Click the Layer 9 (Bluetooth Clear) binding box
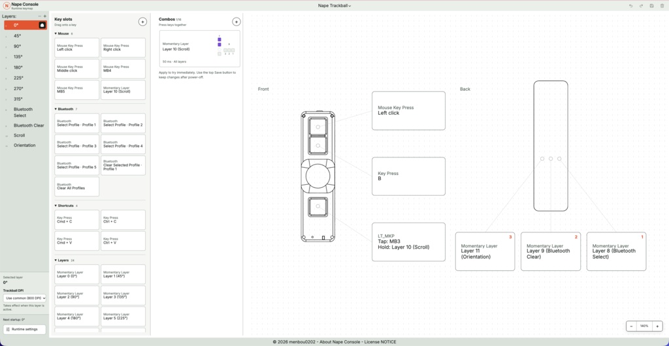 pos(550,251)
